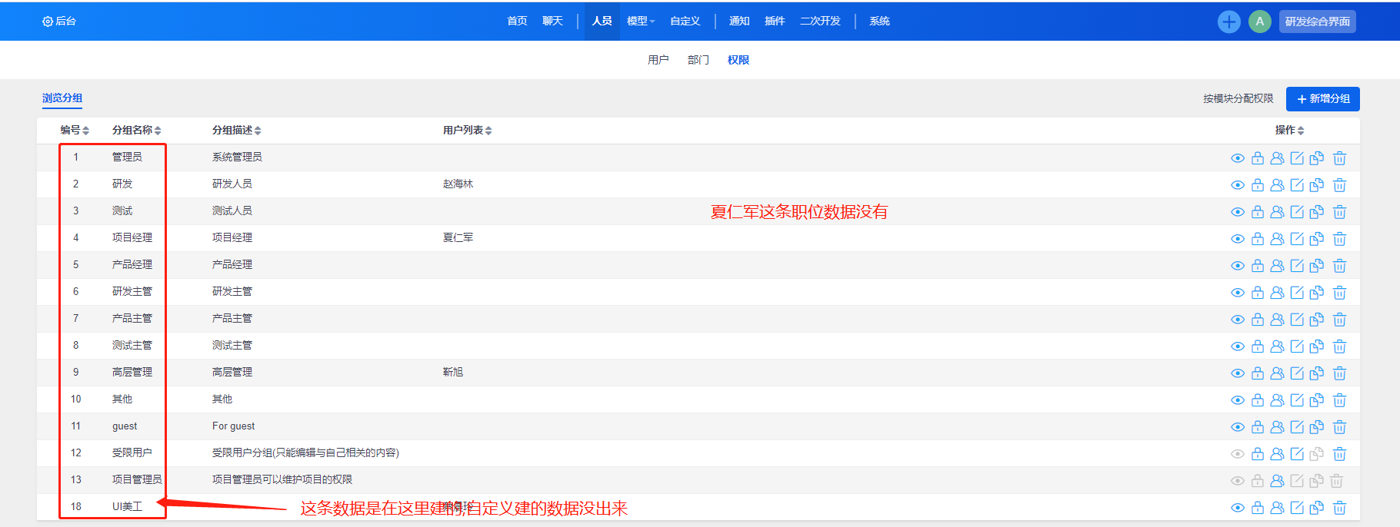Toggle eye view icon for 研发主管 row
This screenshot has width=1400, height=527.
click(x=1238, y=293)
